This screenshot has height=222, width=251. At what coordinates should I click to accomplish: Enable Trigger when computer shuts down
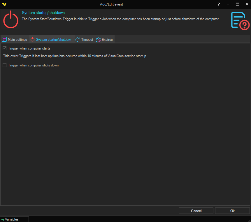[x=4, y=65]
